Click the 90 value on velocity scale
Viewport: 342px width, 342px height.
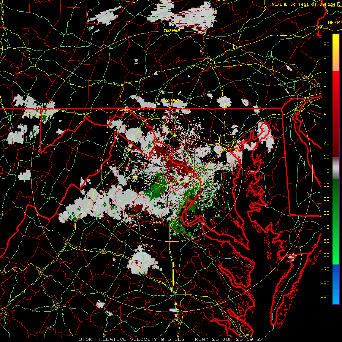[326, 44]
